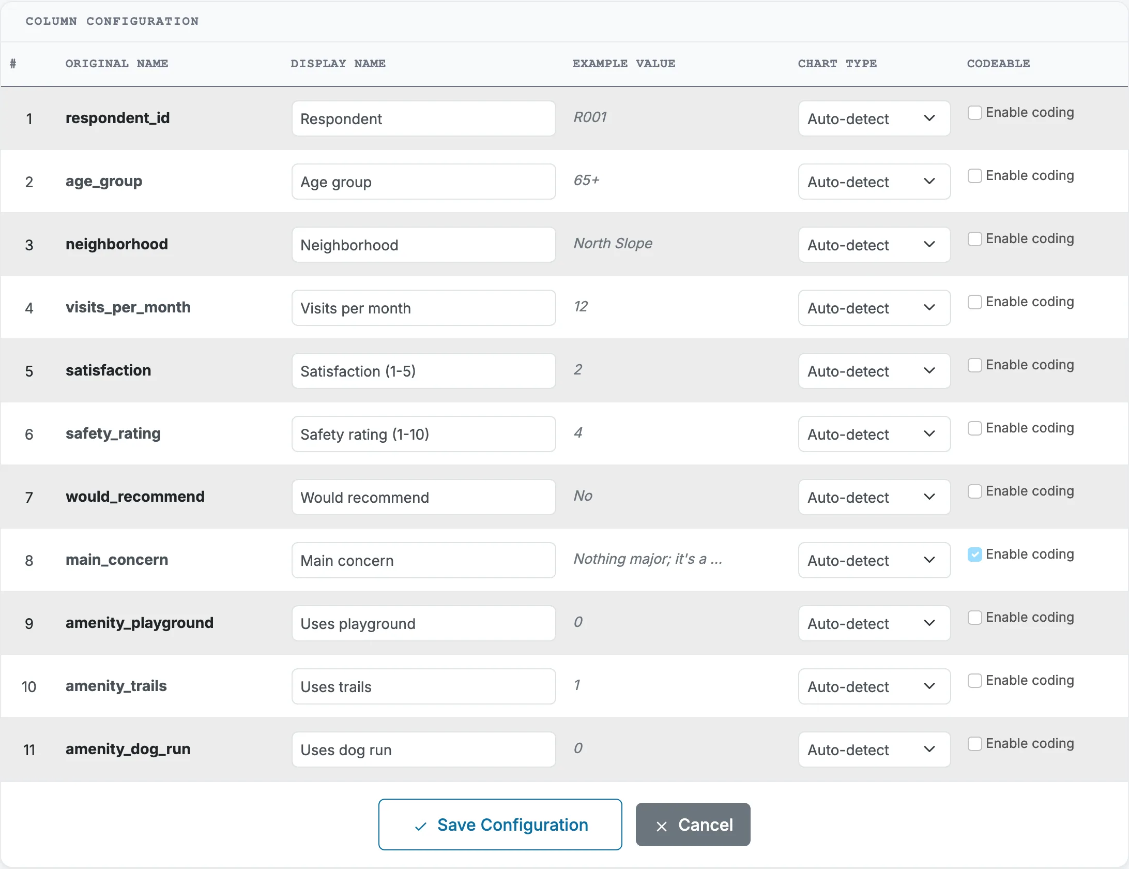The height and width of the screenshot is (869, 1129).
Task: Edit the Satisfaction (1-5) display name
Action: tap(423, 371)
